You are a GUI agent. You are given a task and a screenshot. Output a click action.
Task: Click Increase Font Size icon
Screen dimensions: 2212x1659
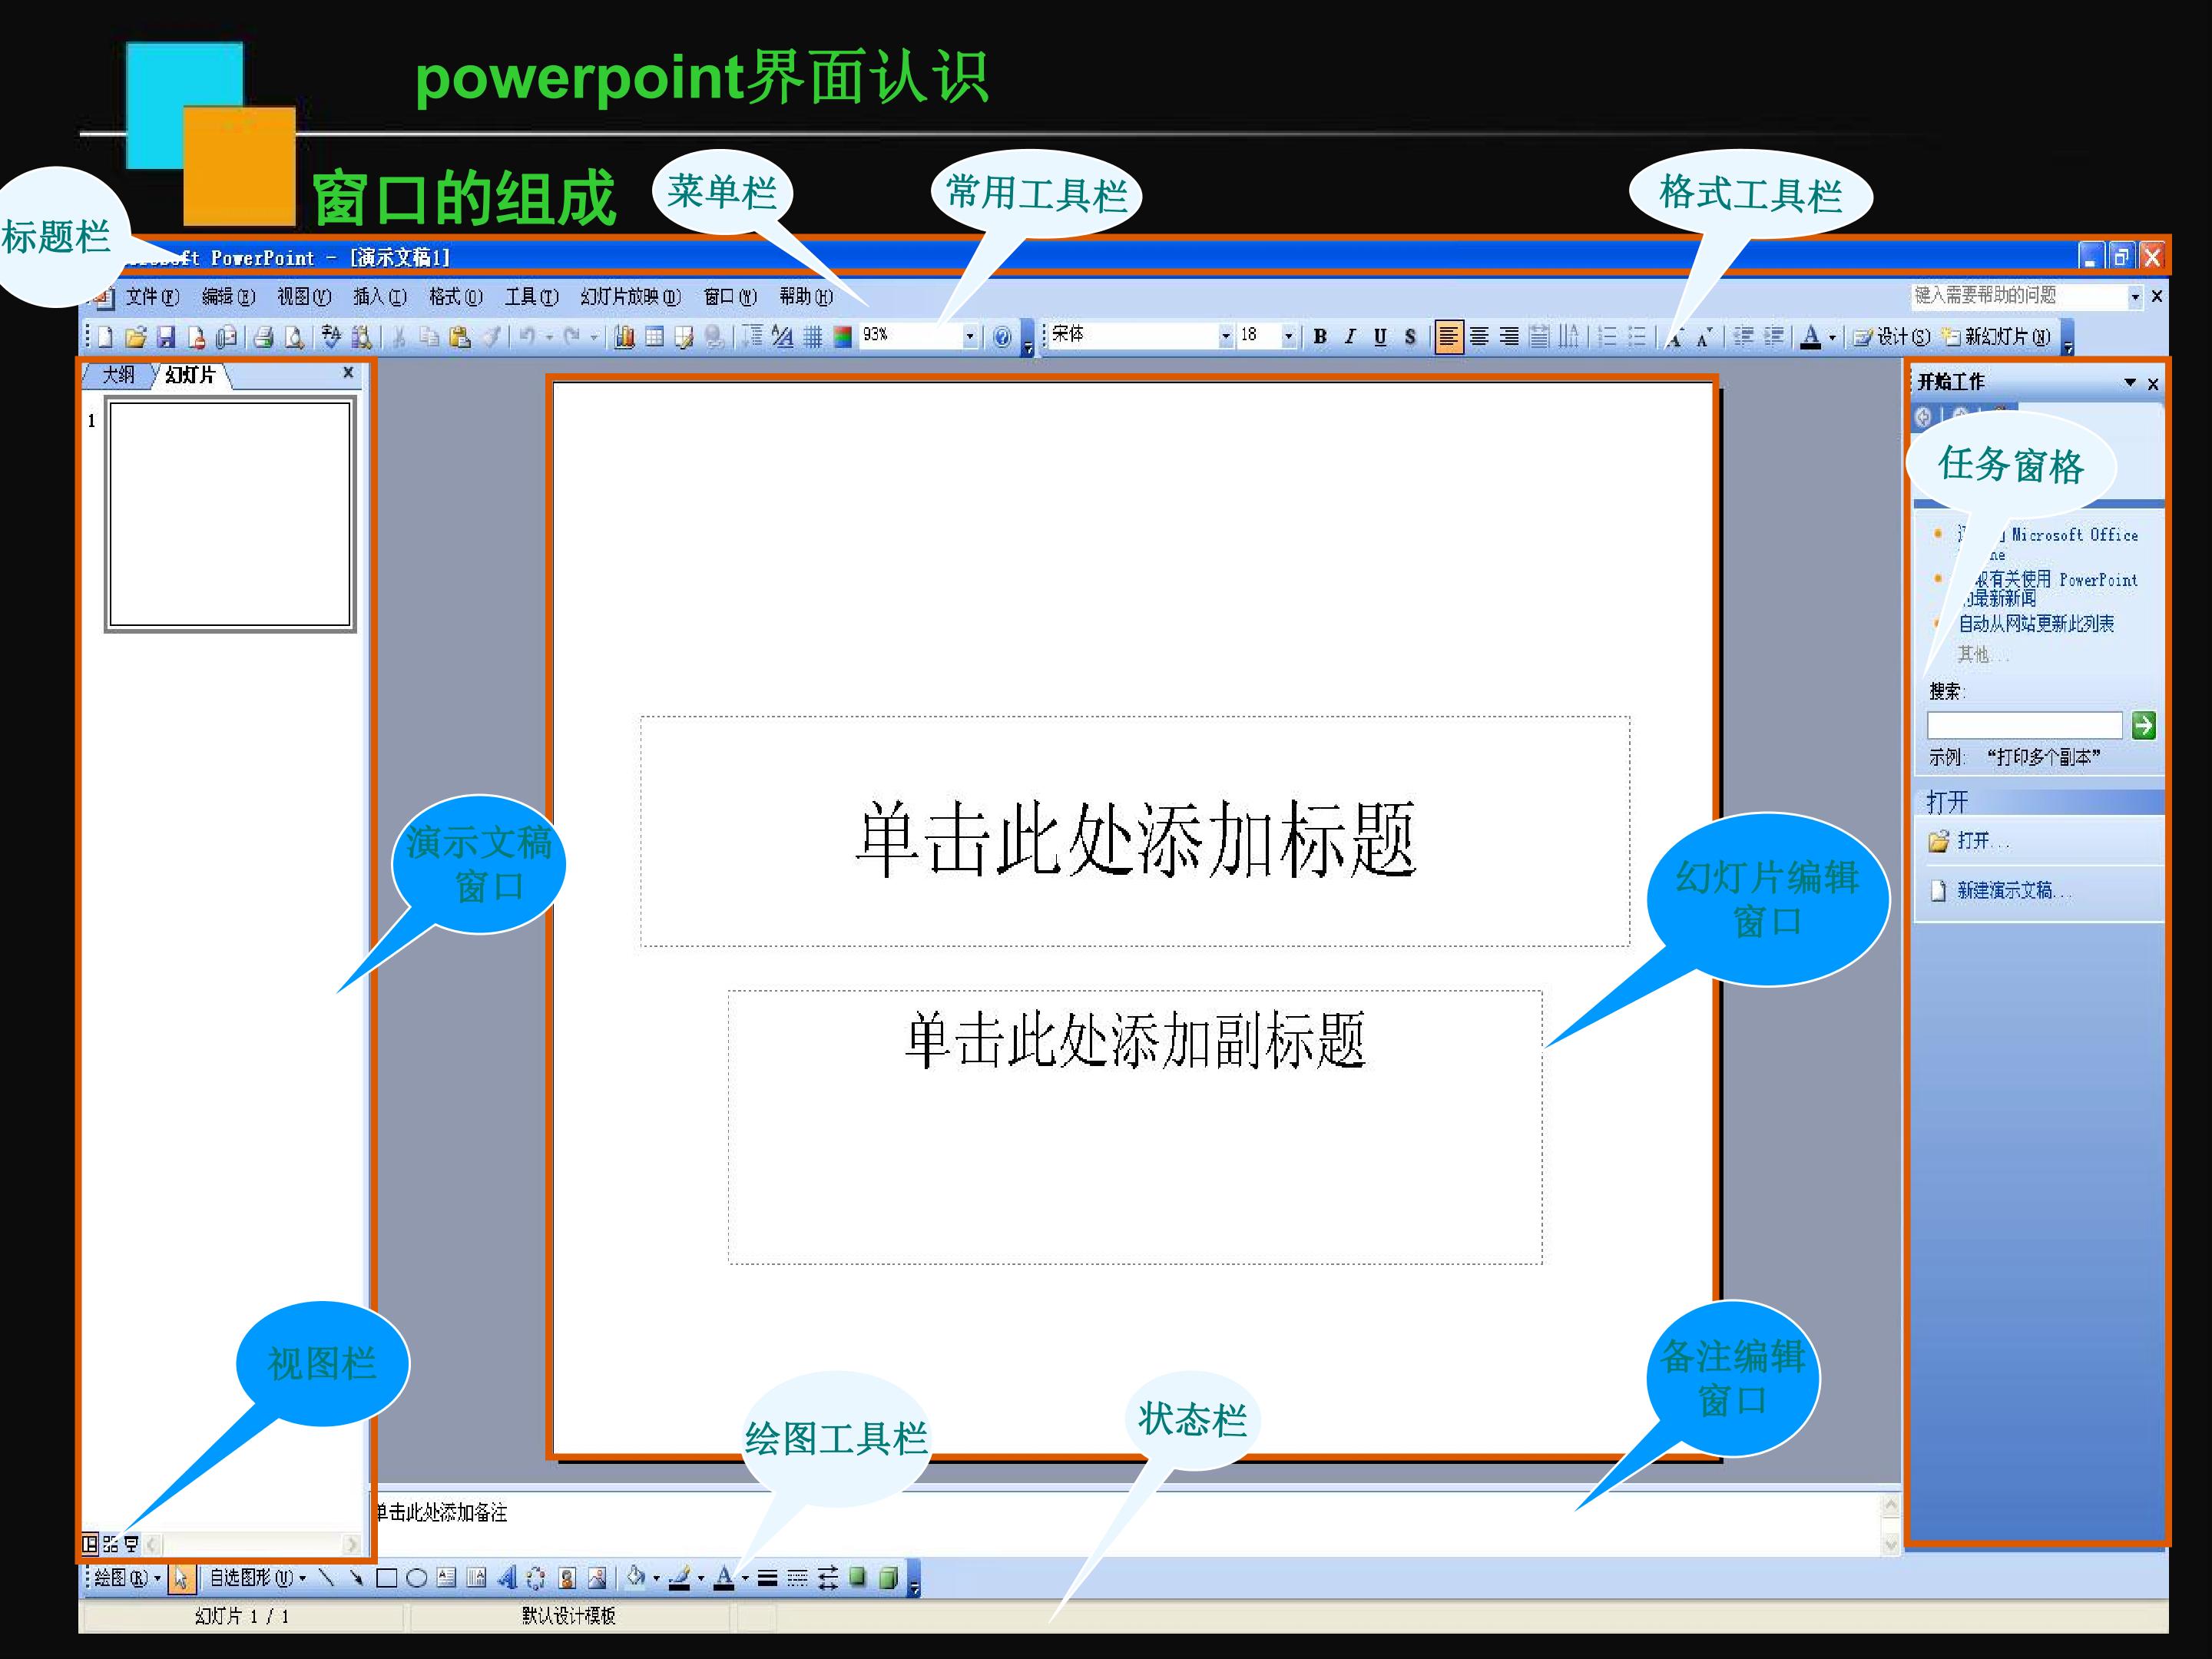[1675, 337]
